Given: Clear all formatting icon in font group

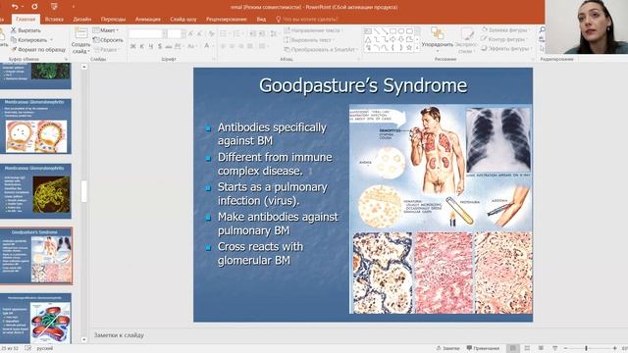Looking at the screenshot, I should [x=212, y=34].
